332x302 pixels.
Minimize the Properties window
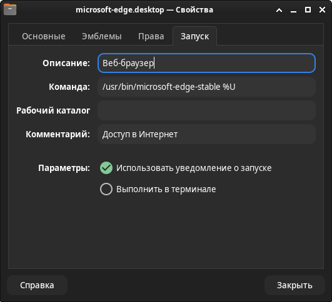tap(293, 11)
